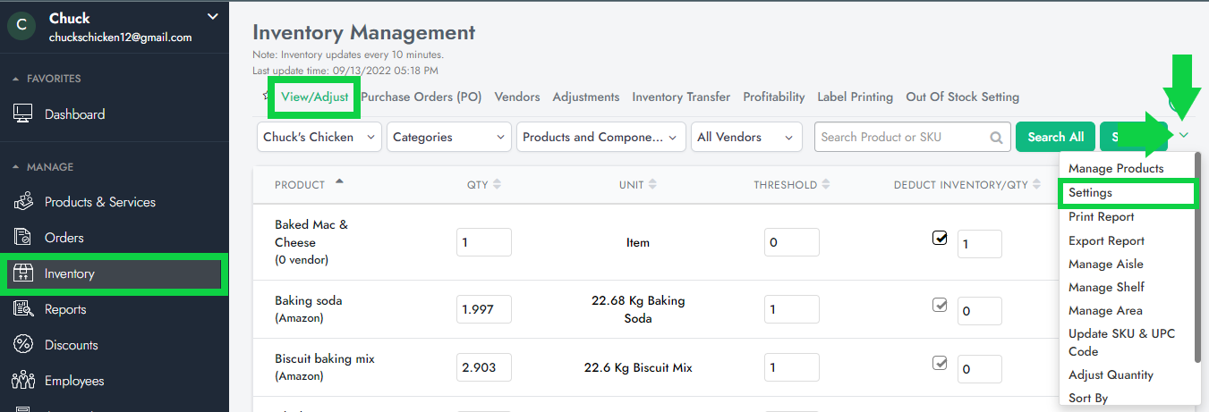Screen dimensions: 1209x412
Task: Expand the Categories dropdown
Action: [x=447, y=138]
